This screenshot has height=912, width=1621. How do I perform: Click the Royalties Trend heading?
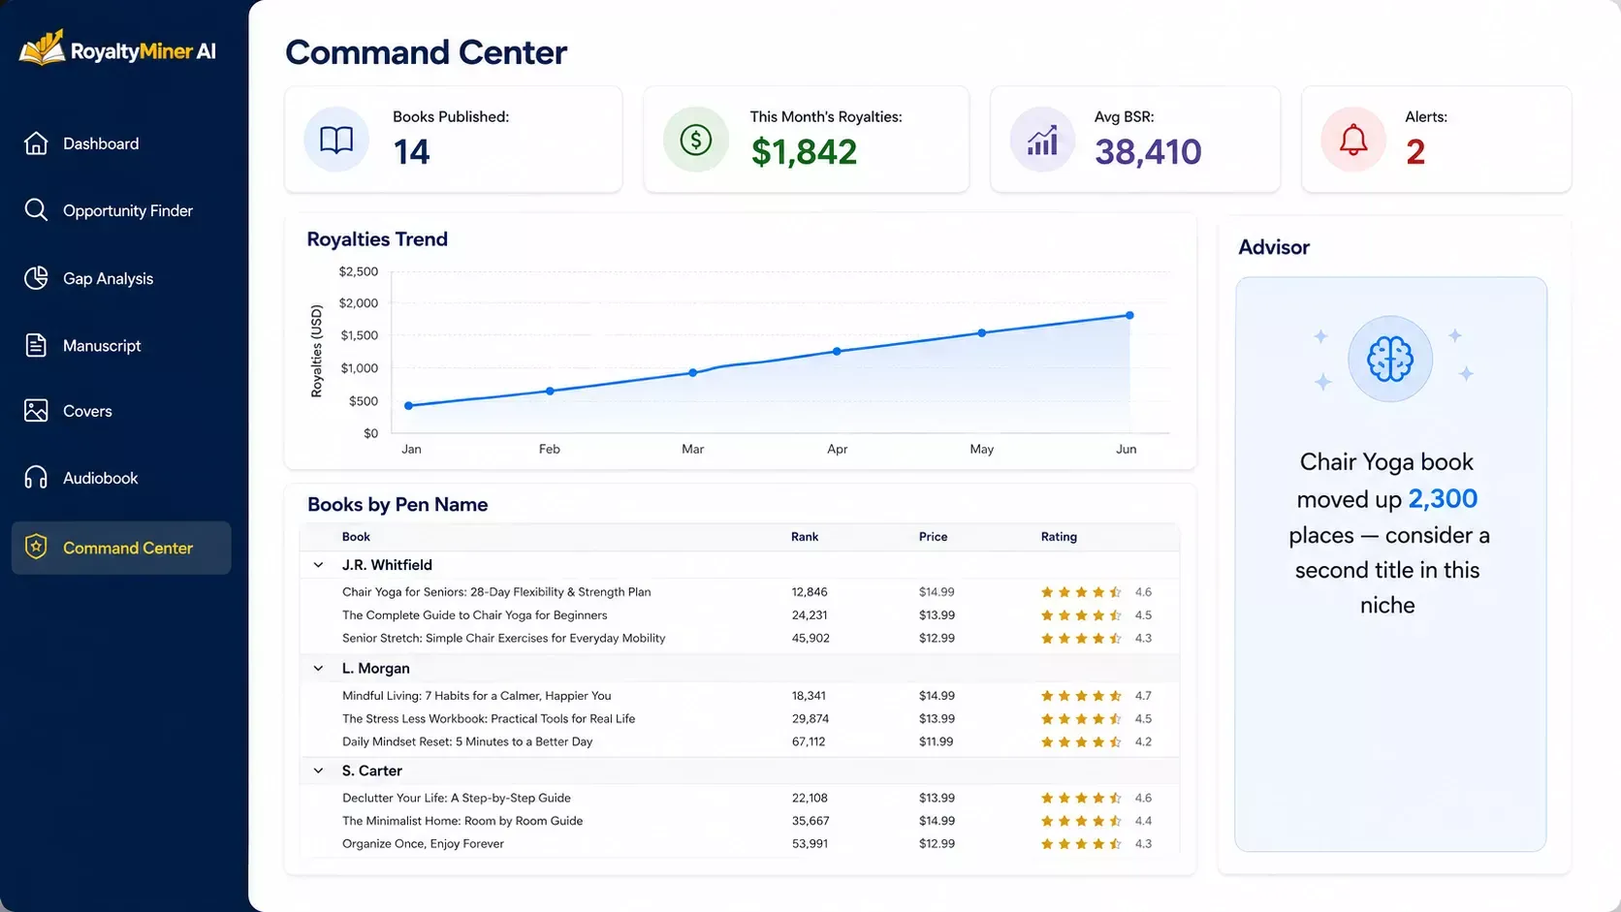[377, 239]
